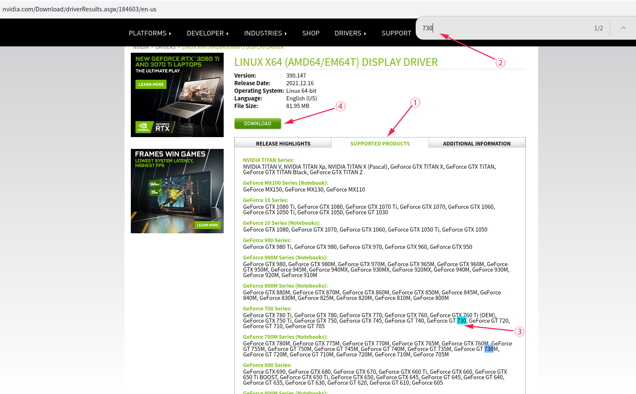Click LEARN MORE in the RTX 3080 Ti ad
Screen dimensions: 636x394
click(x=151, y=84)
